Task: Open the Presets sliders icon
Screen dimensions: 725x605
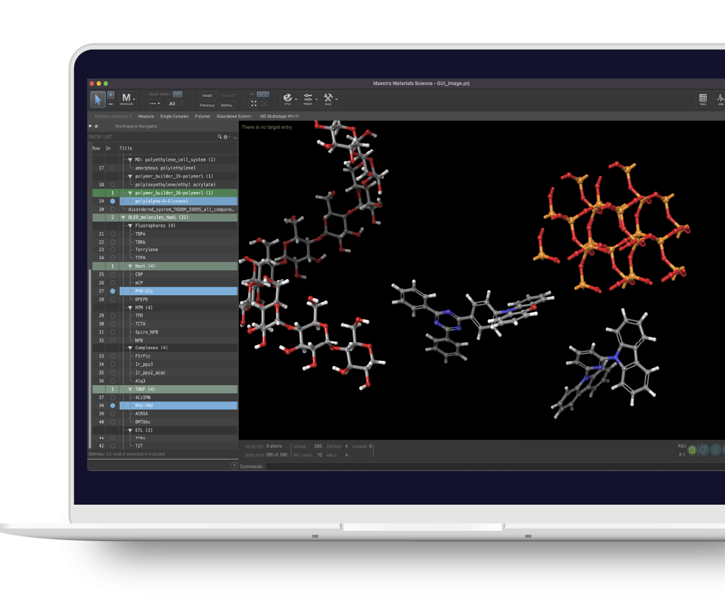Action: [x=308, y=99]
